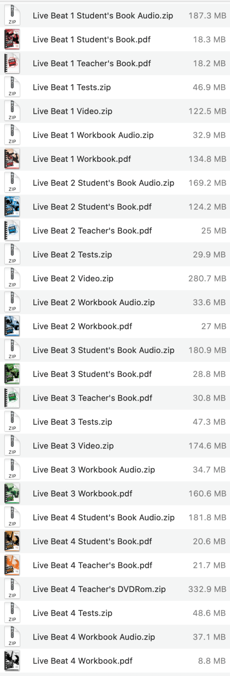Open Live Beat 3 Teacher's Book.pdf
Viewport: 230px width, 676px height.
[82, 398]
